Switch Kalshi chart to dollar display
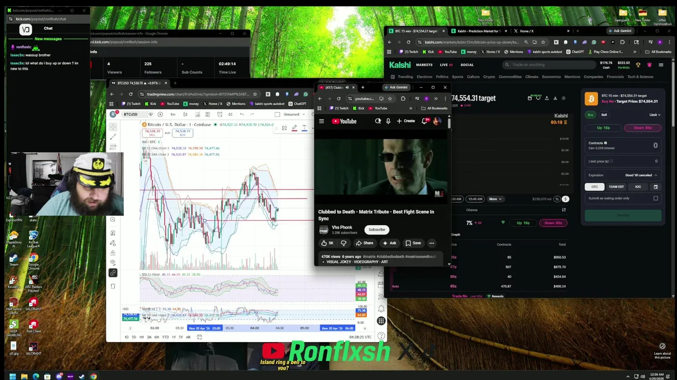Image resolution: width=677 pixels, height=380 pixels. 565,199
